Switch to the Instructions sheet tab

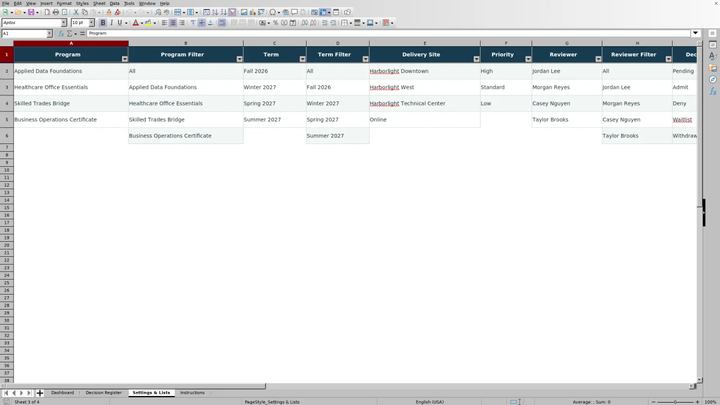[192, 393]
